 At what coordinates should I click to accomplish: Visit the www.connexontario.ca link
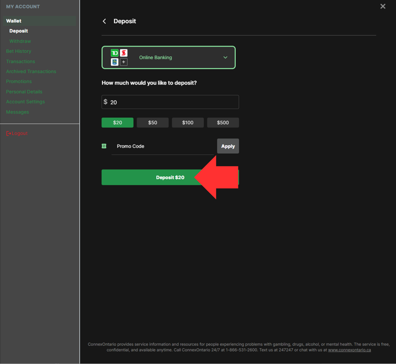(349, 350)
